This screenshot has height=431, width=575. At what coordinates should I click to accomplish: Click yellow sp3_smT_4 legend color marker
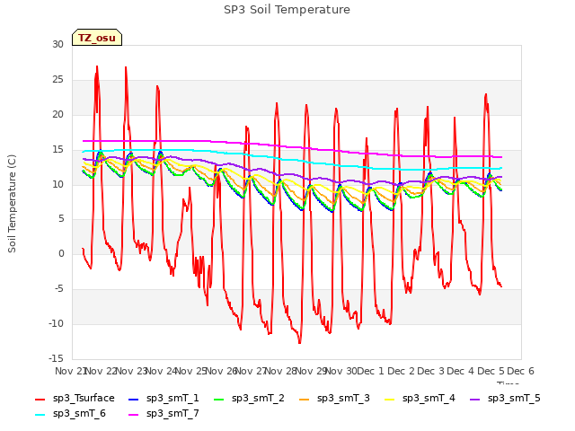(x=389, y=399)
